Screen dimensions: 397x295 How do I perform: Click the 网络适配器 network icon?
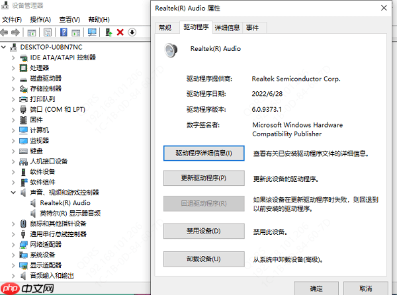coord(23,245)
